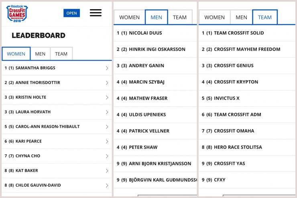Open Uldis Upenieks leaderboard row
This screenshot has height=198, width=297.
click(x=155, y=114)
